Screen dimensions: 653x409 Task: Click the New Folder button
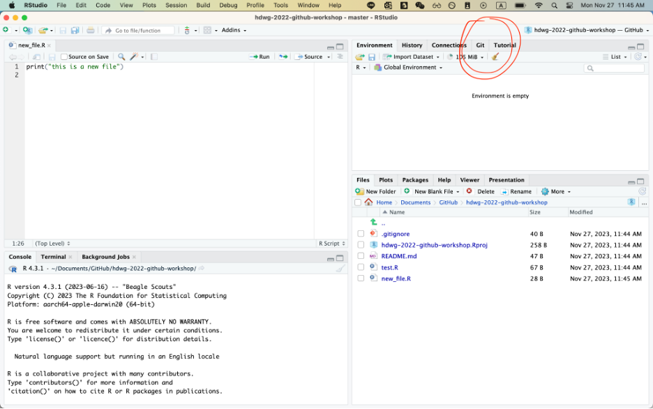point(375,192)
